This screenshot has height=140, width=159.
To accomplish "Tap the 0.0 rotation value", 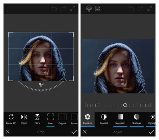I will [41, 84].
